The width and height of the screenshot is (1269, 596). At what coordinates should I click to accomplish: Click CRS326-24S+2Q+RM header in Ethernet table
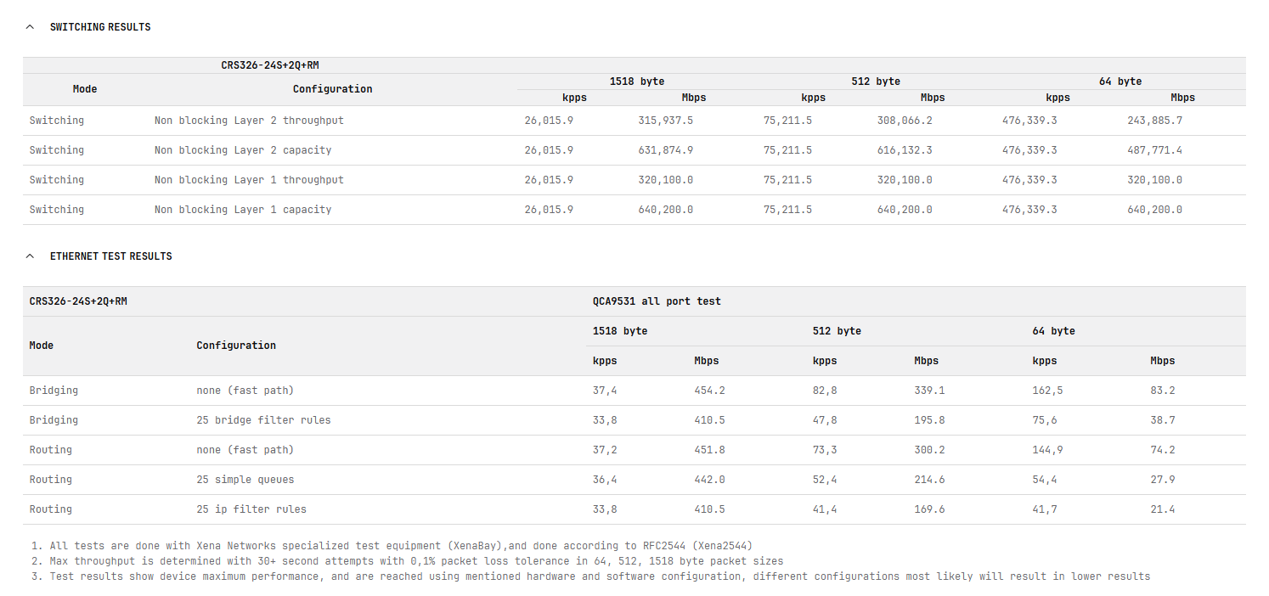78,301
